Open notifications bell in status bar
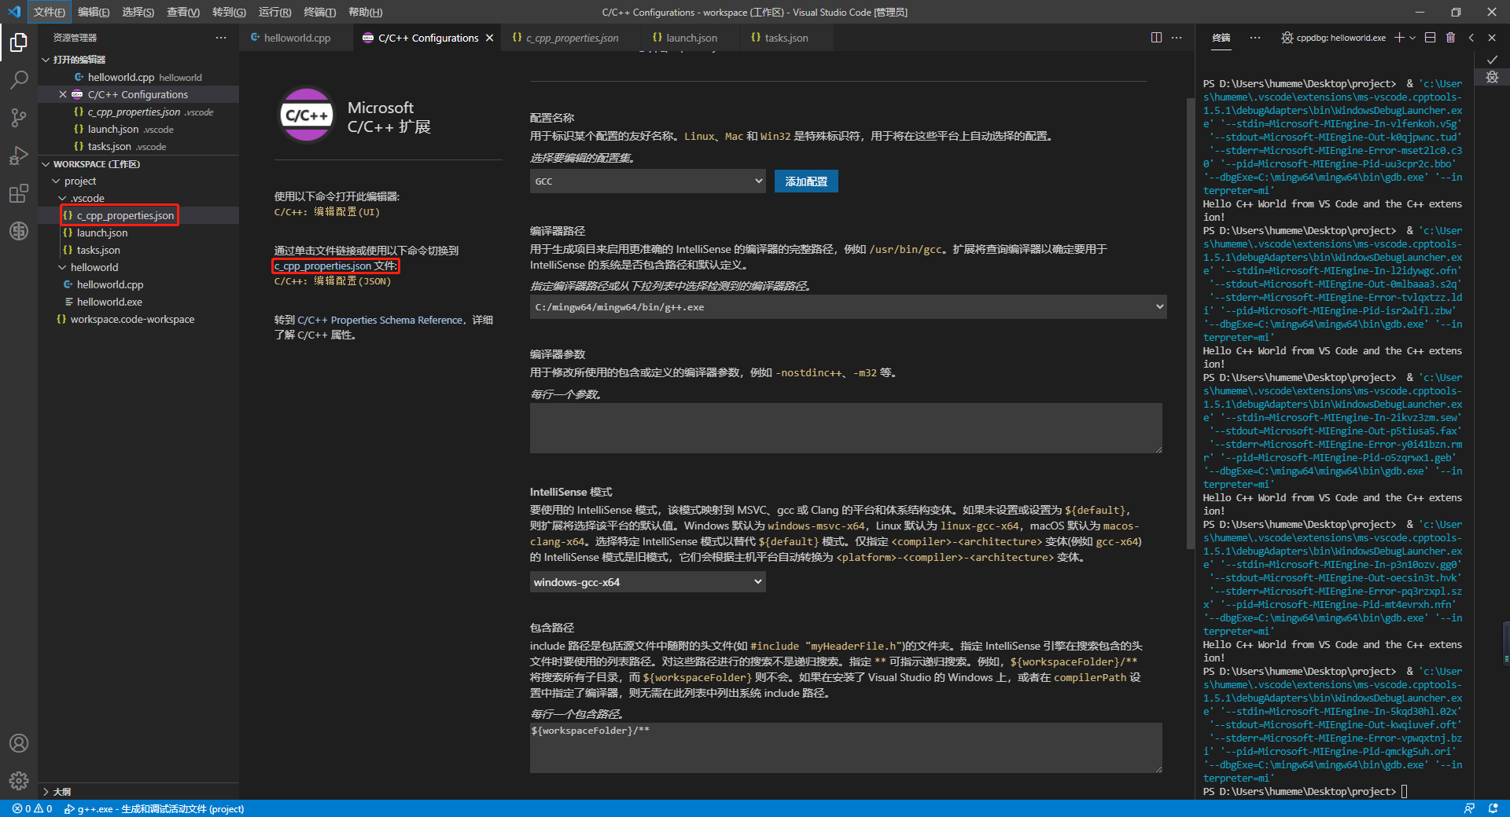Screen dimensions: 1510x817 [x=1493, y=808]
